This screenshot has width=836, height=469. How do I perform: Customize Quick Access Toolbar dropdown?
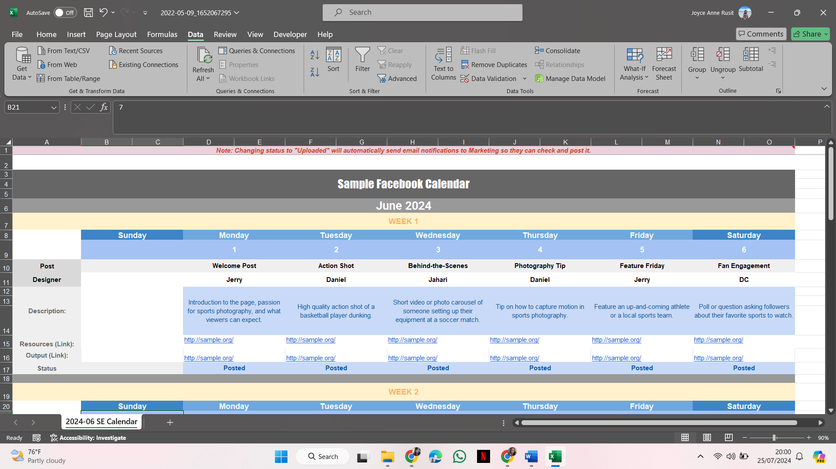coord(145,13)
